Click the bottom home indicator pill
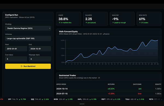This screenshot has width=164, height=106. [82, 104]
